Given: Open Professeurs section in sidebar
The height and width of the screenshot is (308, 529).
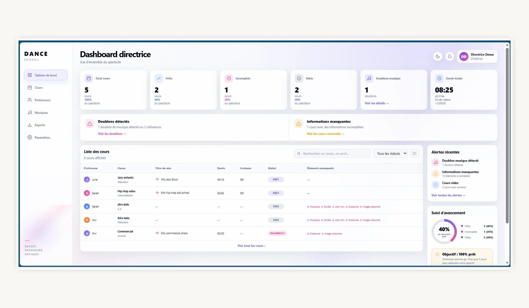Looking at the screenshot, I should pos(46,100).
